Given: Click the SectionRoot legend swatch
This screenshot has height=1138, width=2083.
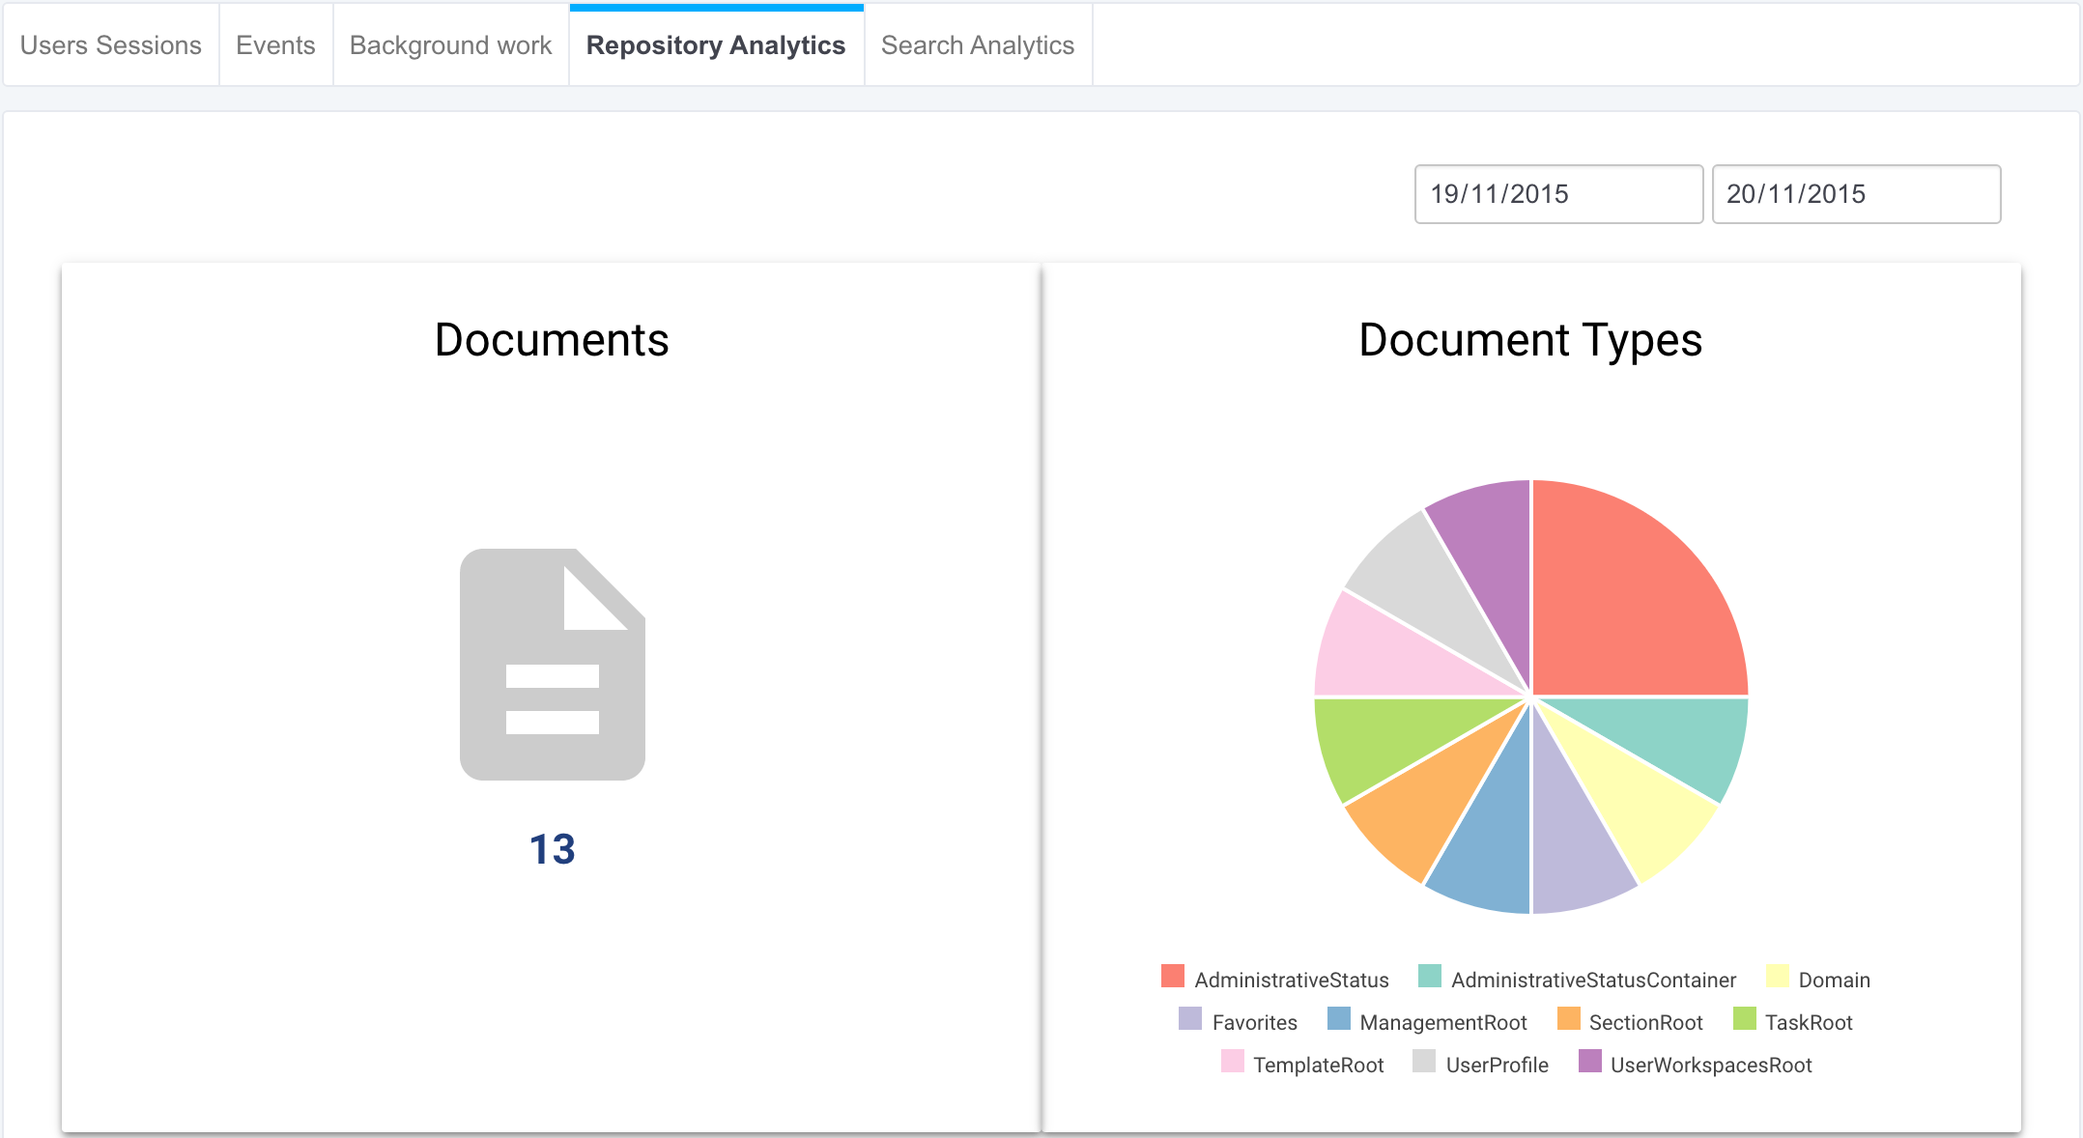Looking at the screenshot, I should click(x=1569, y=1018).
